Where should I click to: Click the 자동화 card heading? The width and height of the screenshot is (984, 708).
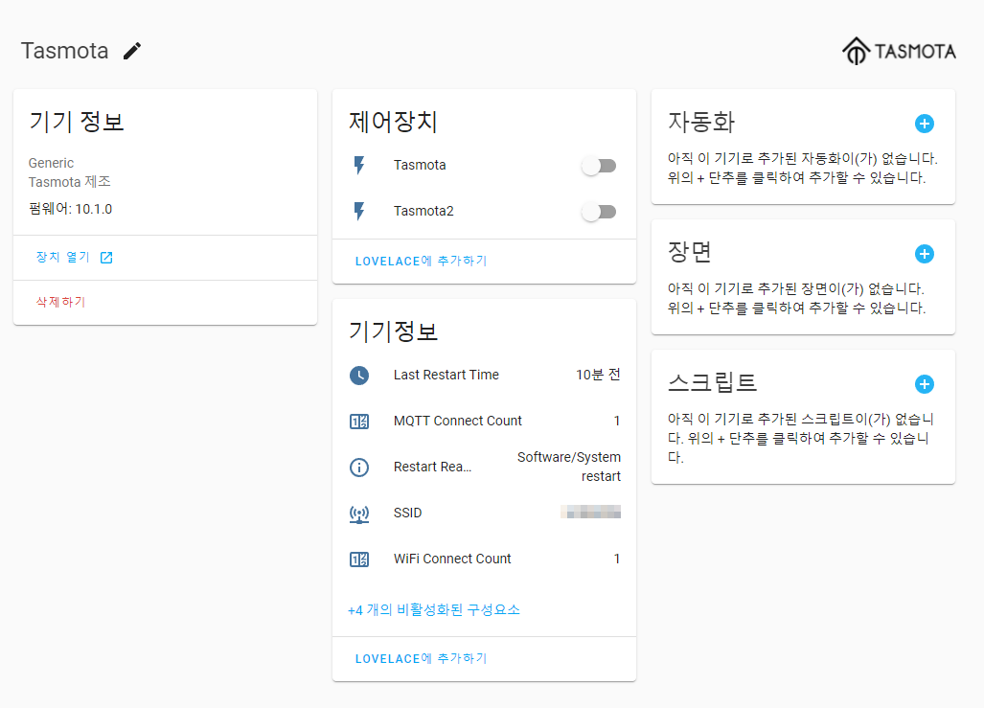click(701, 122)
